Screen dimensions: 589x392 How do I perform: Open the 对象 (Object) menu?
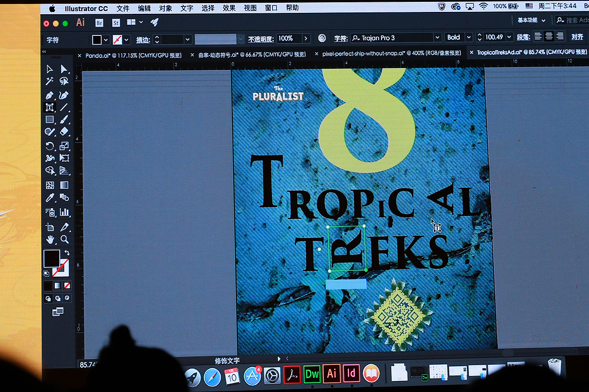(166, 8)
